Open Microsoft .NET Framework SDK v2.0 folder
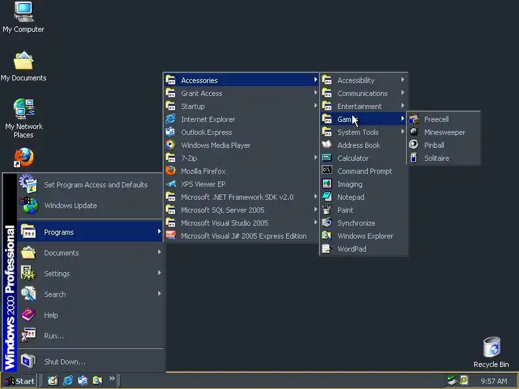The height and width of the screenshot is (389, 519). coord(241,197)
